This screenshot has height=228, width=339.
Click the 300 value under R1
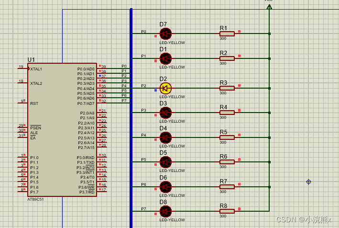click(223, 38)
